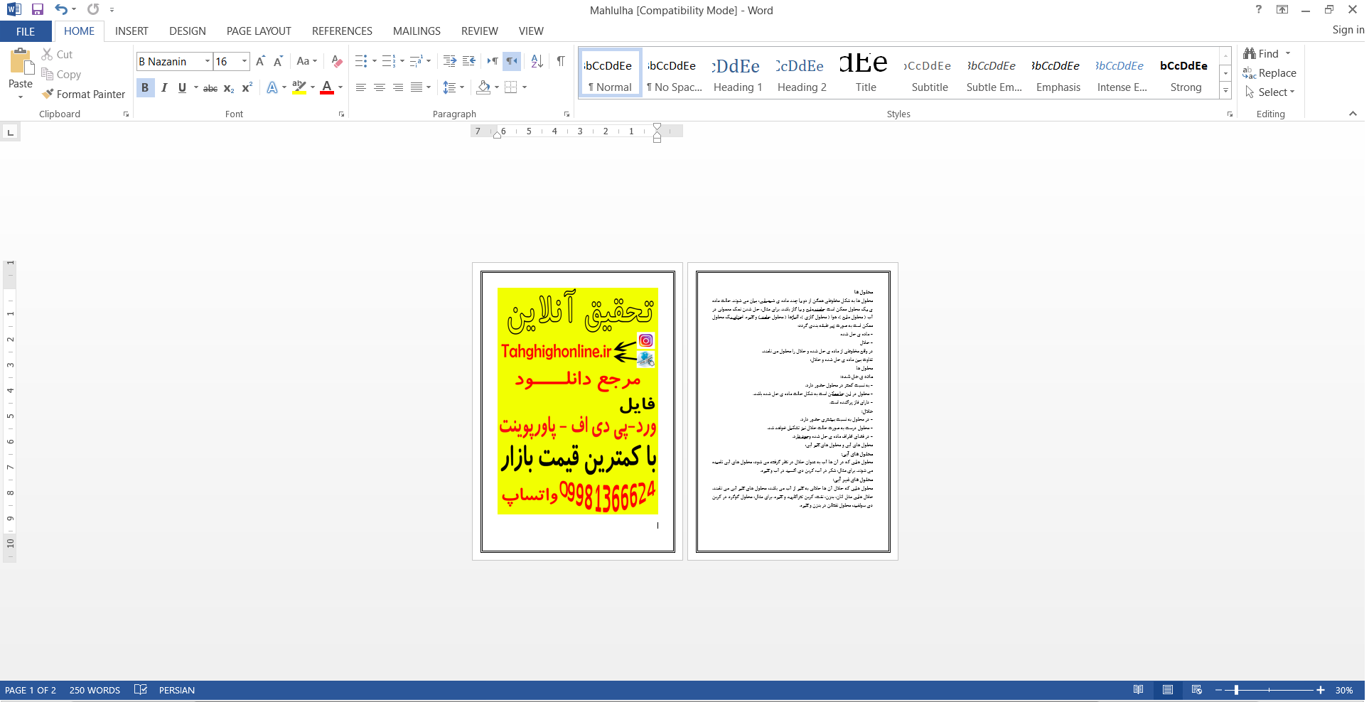The height and width of the screenshot is (702, 1369).
Task: Toggle Superscript formatting
Action: 247,87
